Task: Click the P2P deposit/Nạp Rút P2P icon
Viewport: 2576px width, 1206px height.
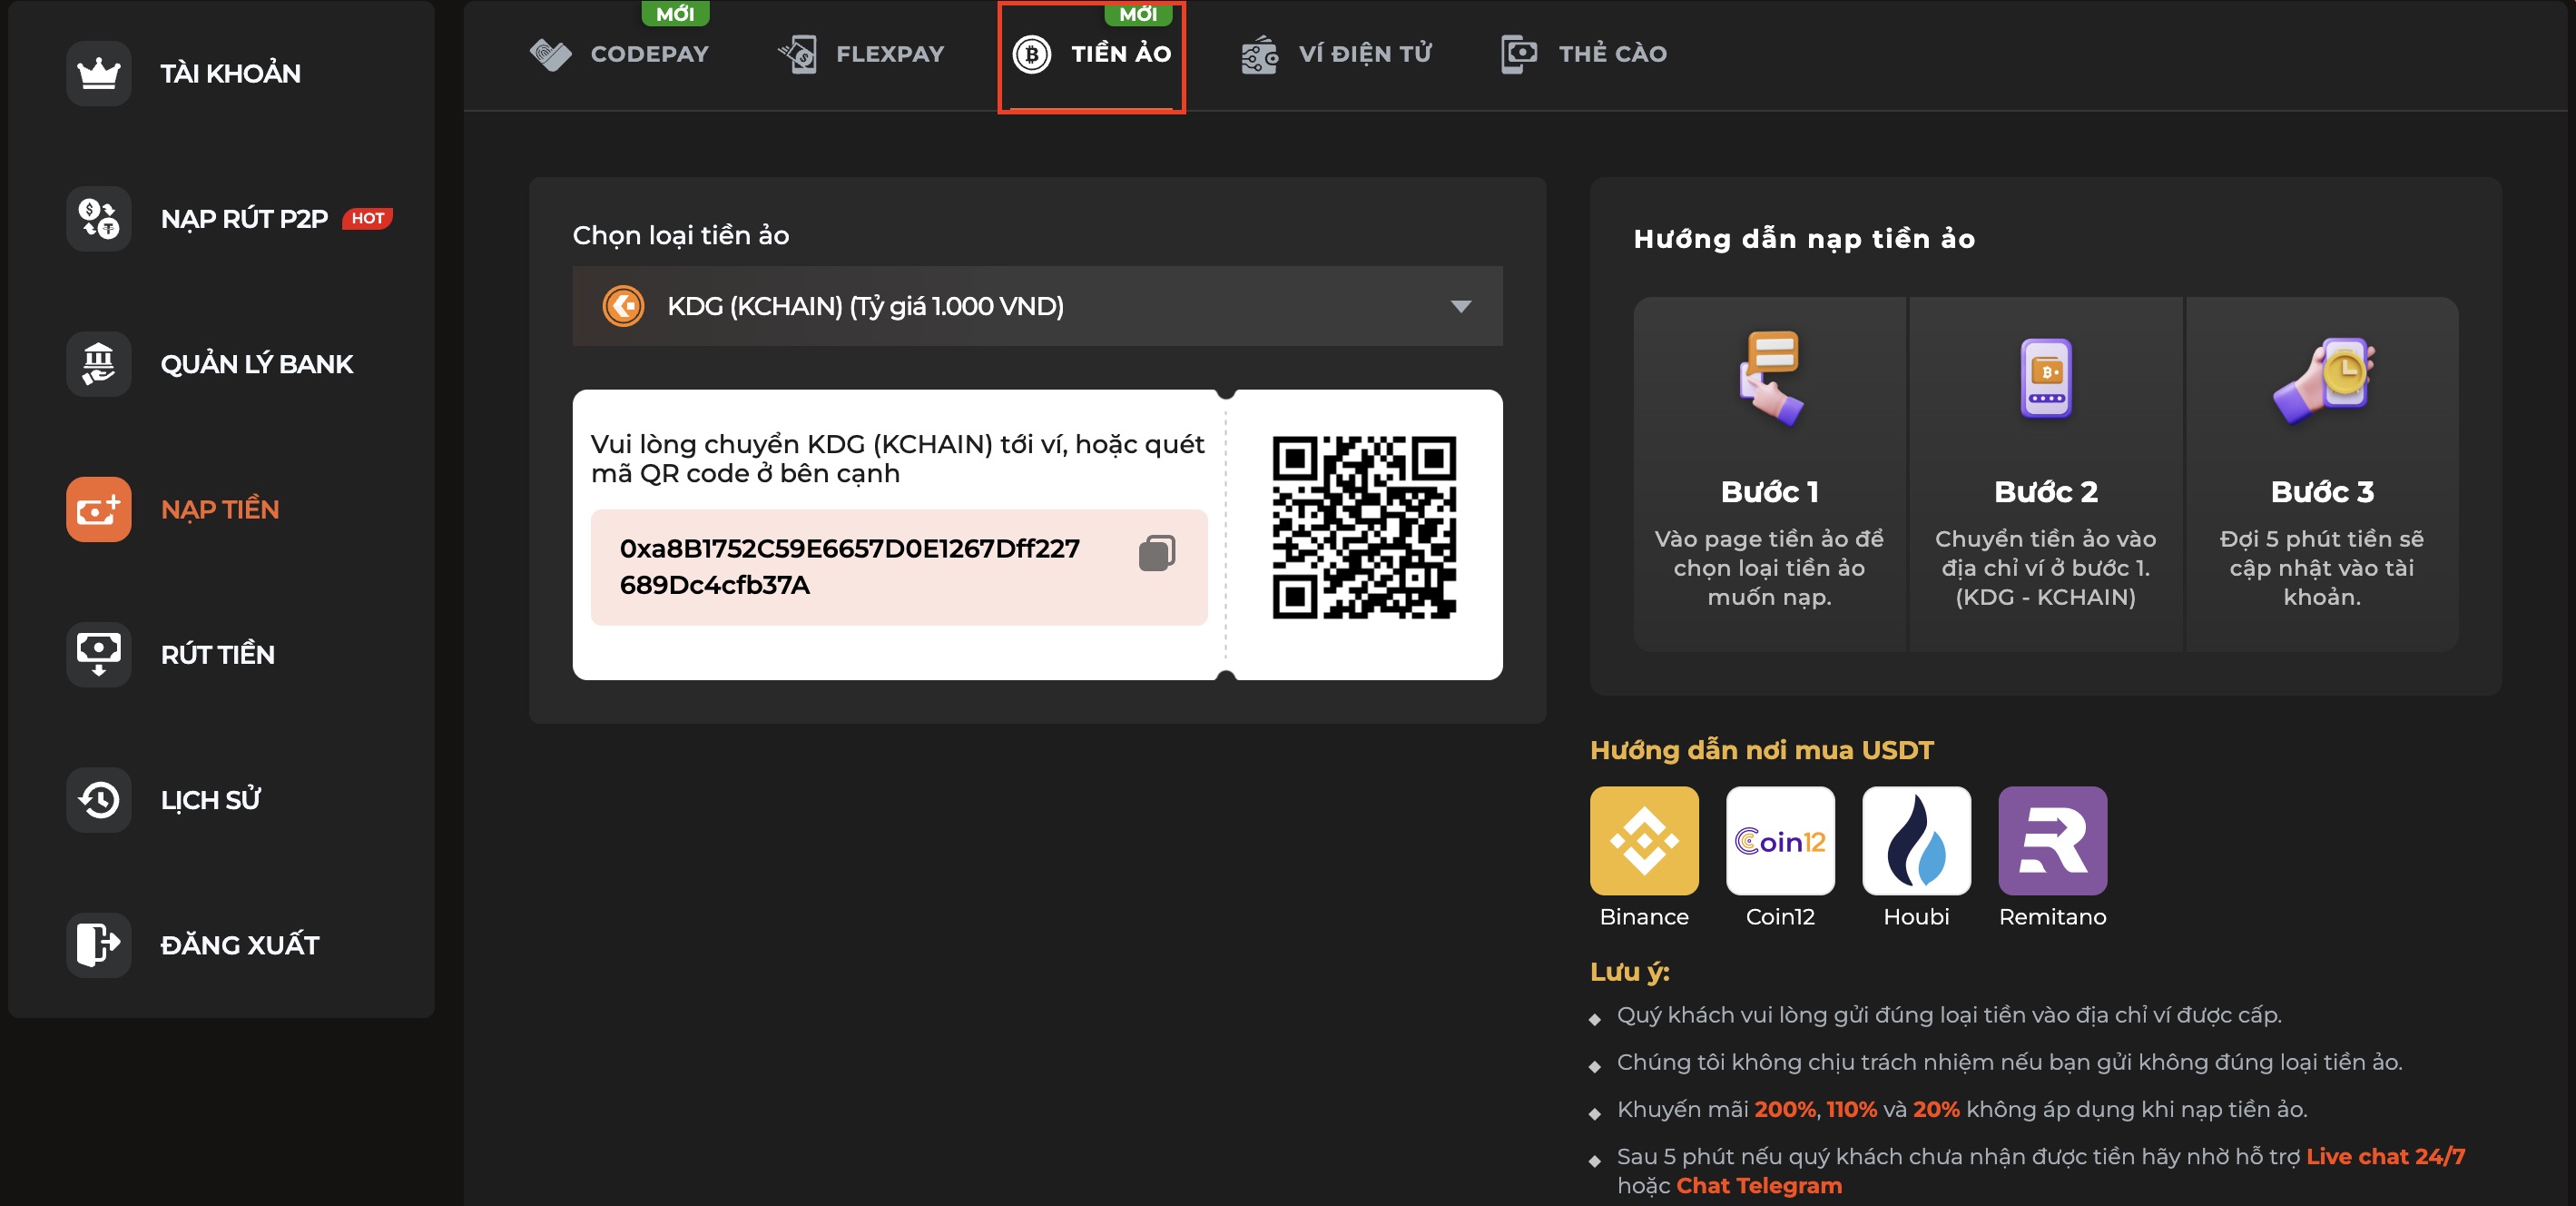Action: (93, 215)
